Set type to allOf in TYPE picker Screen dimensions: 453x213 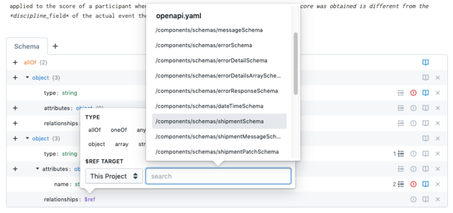95,130
